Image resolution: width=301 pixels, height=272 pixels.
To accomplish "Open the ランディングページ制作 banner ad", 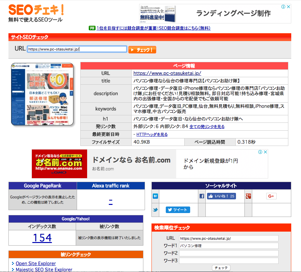I will click(233, 13).
